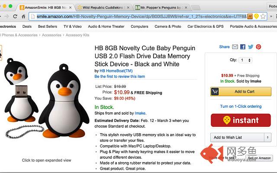Expand the Add to Wish List dropdown
Screen dimensions: 277x173
coord(268,138)
